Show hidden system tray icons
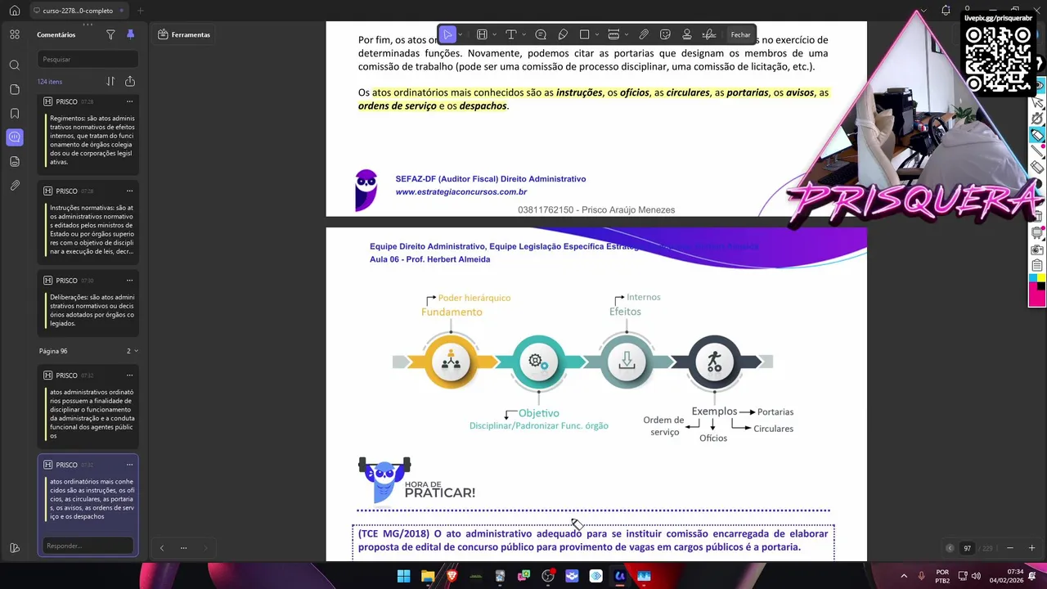Image resolution: width=1047 pixels, height=589 pixels. (904, 576)
